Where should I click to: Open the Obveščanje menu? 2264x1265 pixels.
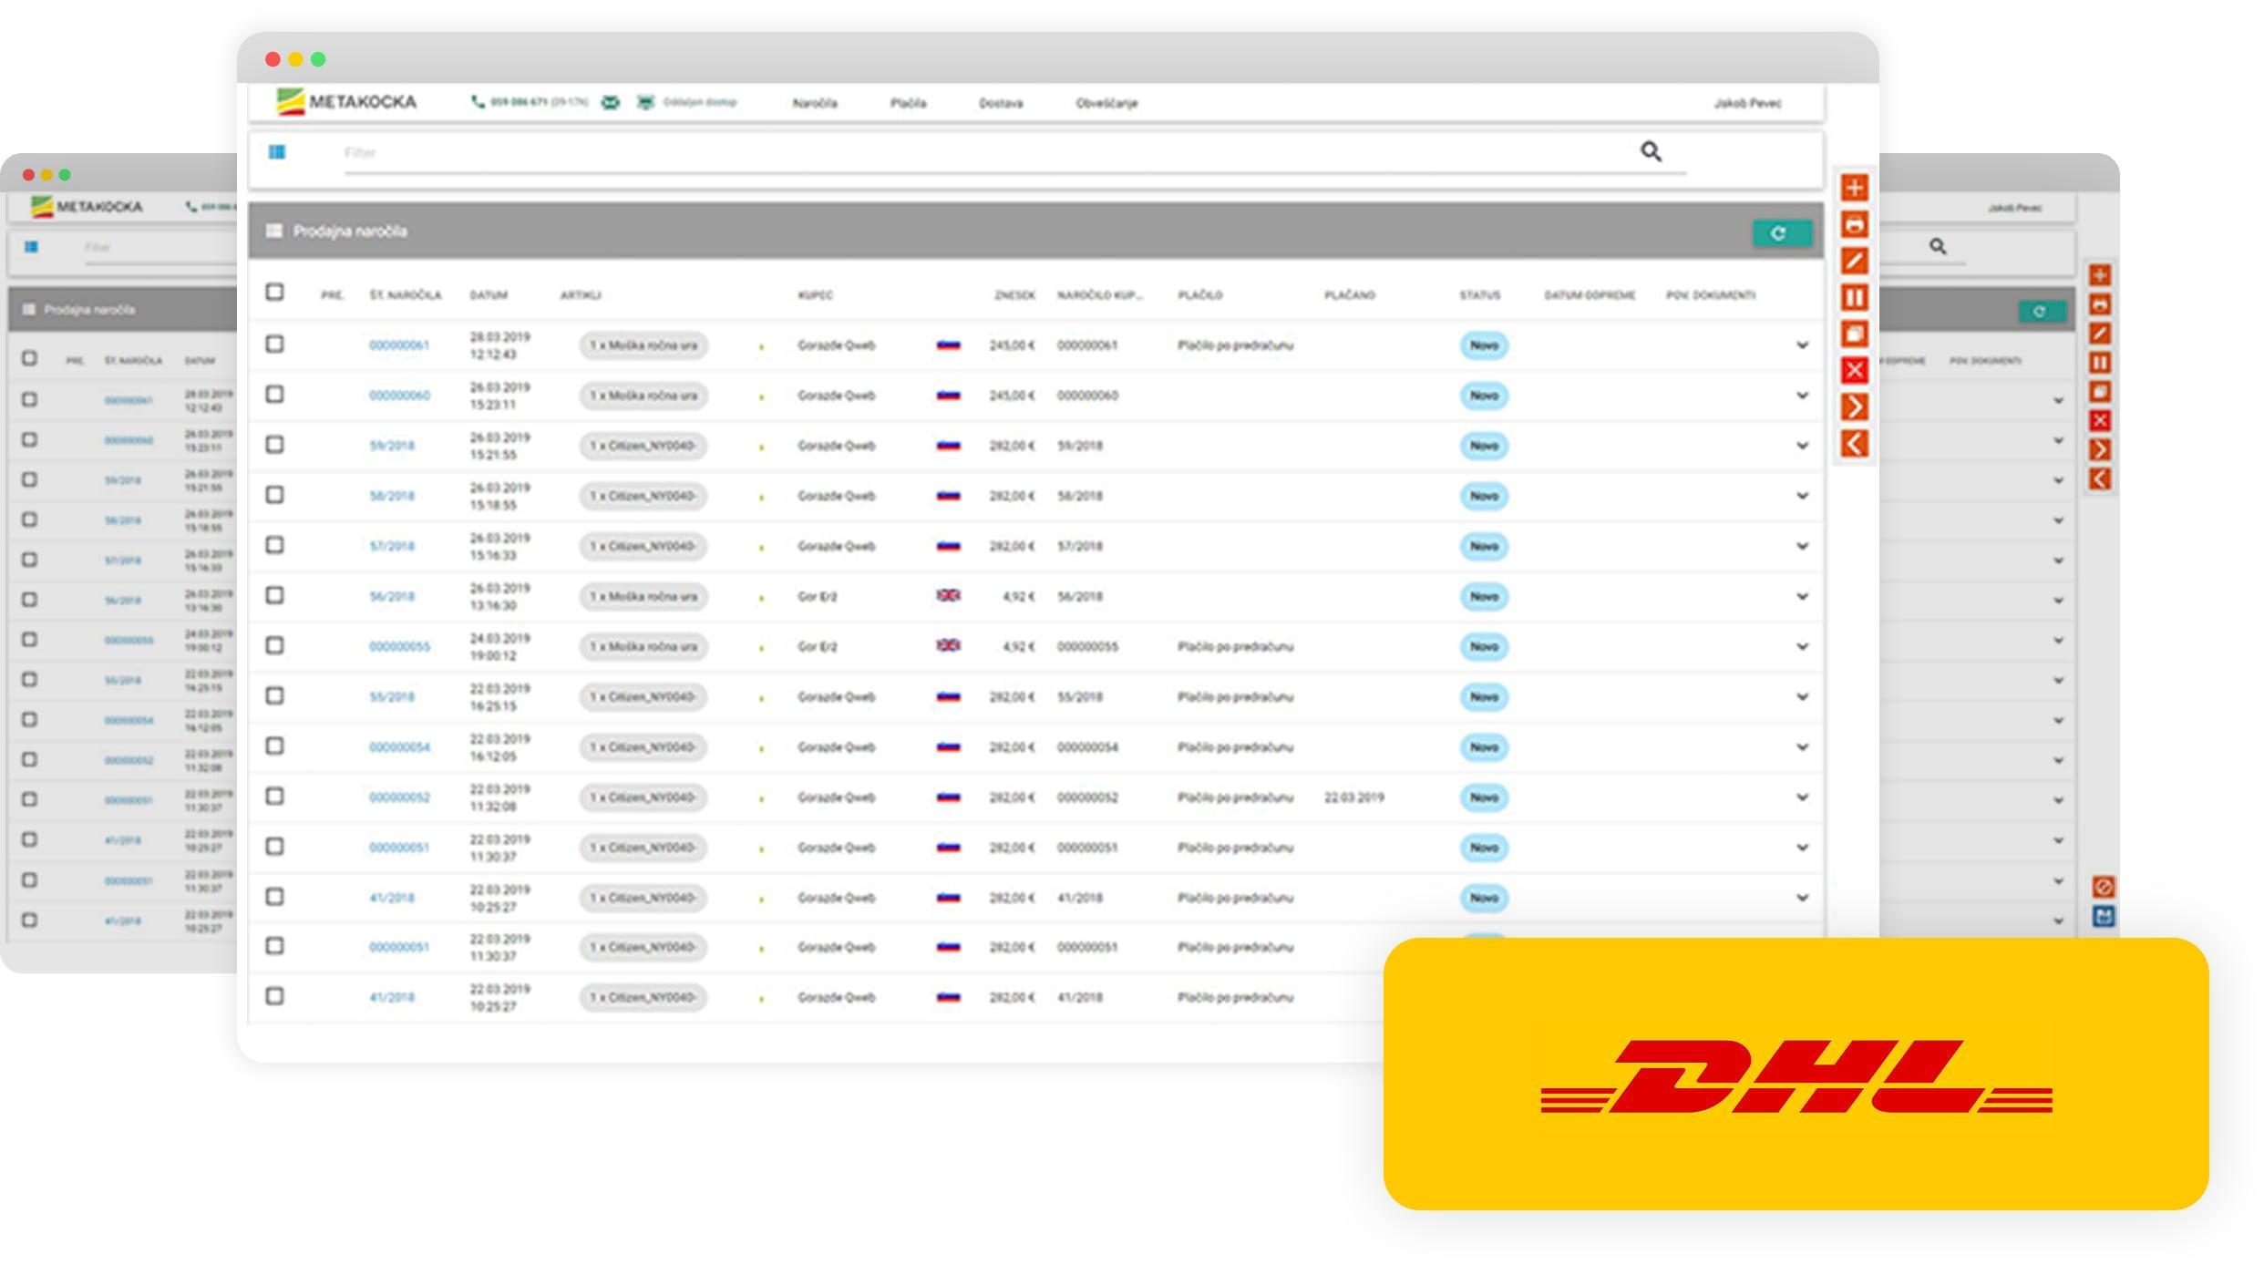(1106, 103)
